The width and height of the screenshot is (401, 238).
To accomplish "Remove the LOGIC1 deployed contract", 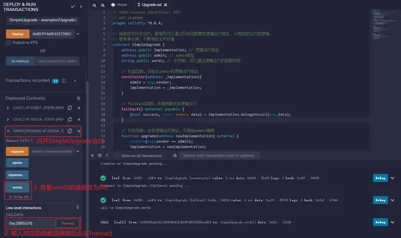I will coord(79,108).
